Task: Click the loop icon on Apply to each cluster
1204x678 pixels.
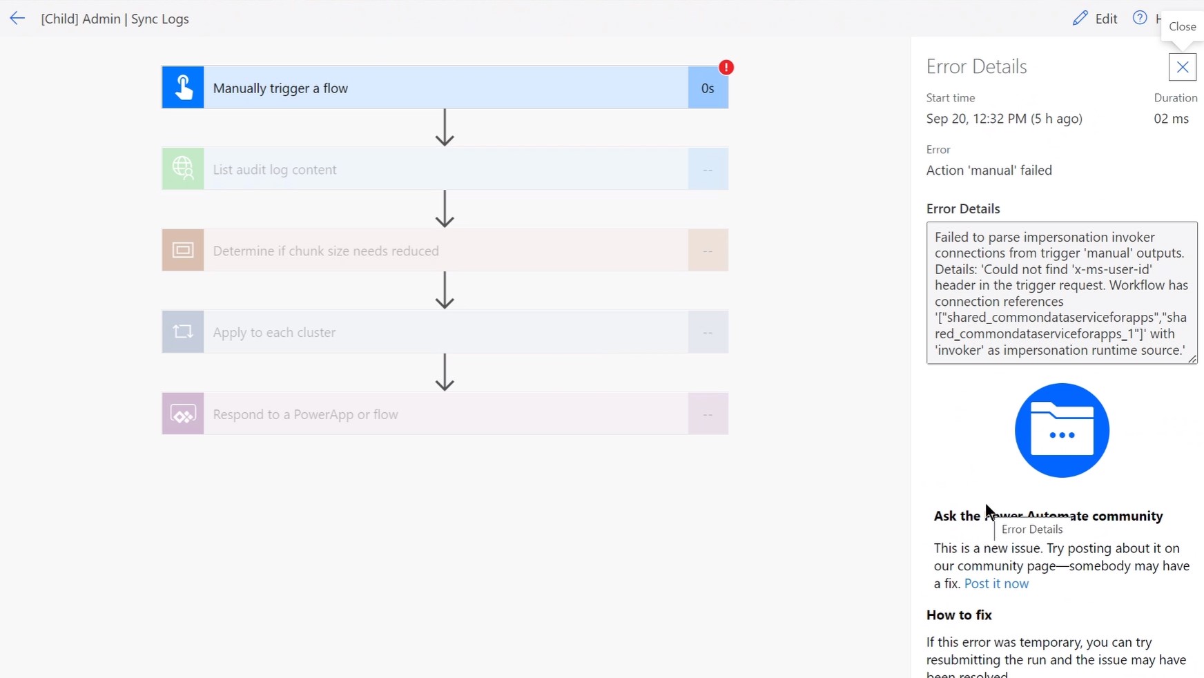Action: click(x=182, y=331)
